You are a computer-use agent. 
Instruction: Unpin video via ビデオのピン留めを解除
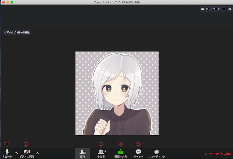(x=17, y=32)
